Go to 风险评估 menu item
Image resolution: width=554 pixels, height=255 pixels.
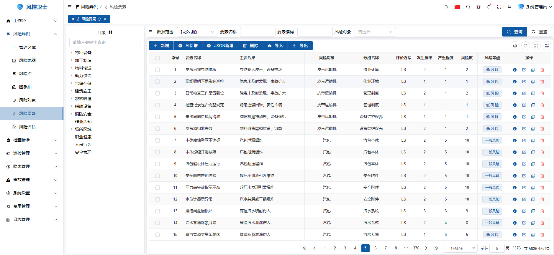pos(27,127)
